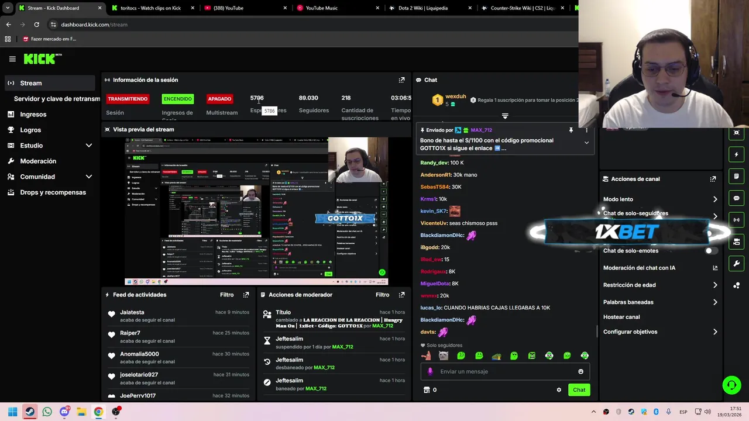The image size is (749, 421).
Task: Expand the pinned message chevron
Action: pos(586,143)
